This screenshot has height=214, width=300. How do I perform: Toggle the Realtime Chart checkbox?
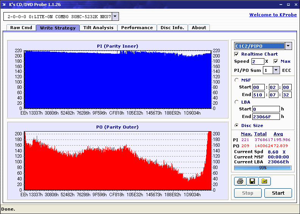(237, 54)
